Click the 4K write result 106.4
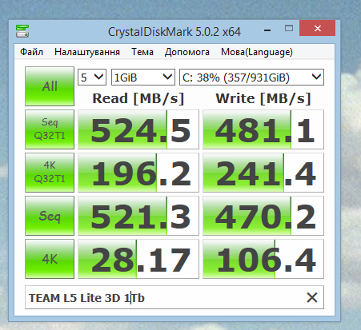 [263, 259]
